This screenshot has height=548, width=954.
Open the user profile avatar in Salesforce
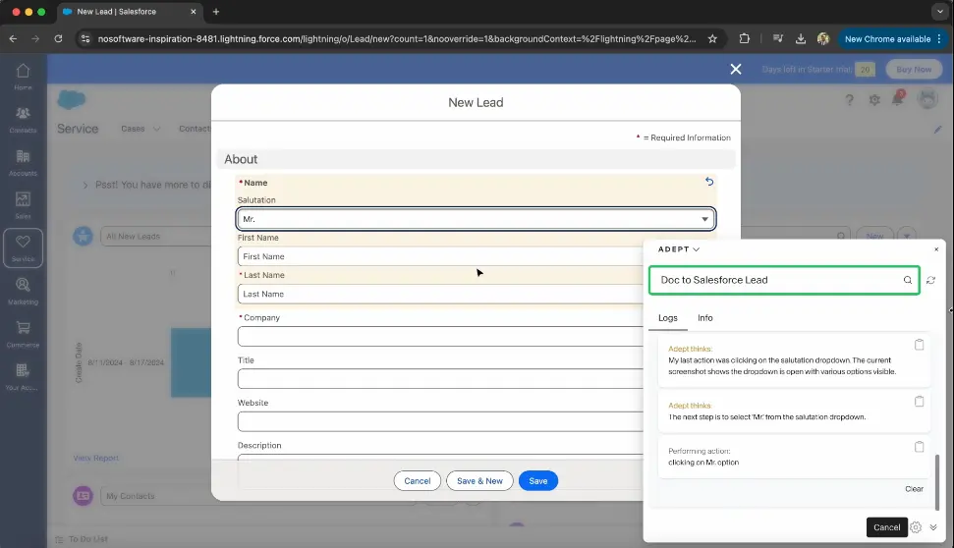point(927,99)
